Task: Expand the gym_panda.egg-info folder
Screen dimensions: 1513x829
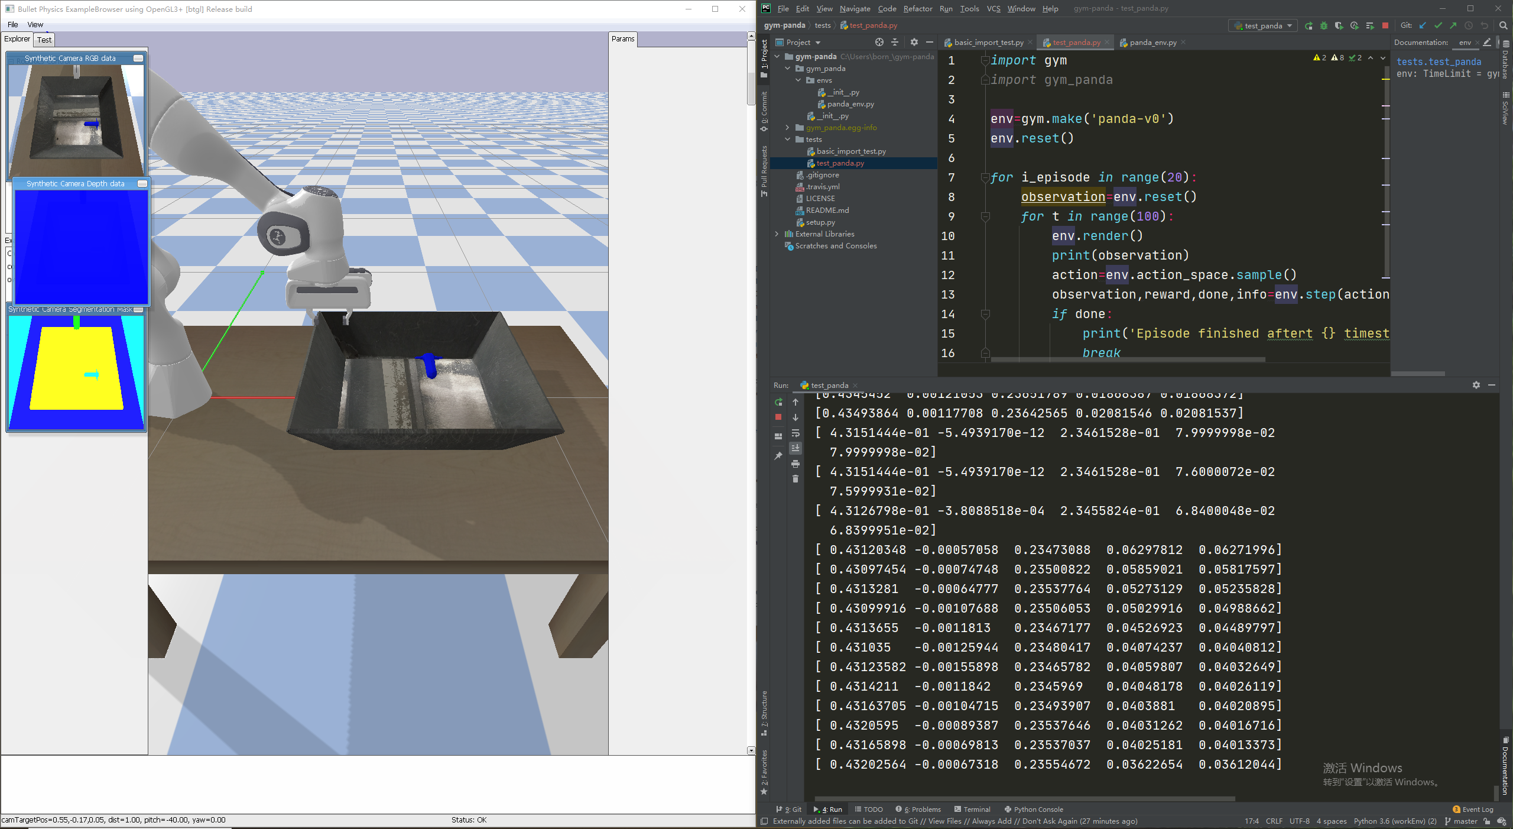Action: [787, 128]
